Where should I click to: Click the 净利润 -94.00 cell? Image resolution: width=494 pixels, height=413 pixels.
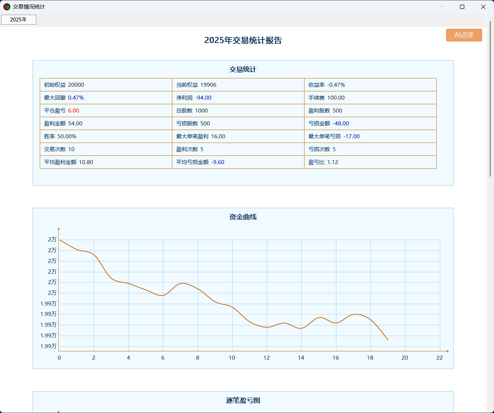[238, 98]
